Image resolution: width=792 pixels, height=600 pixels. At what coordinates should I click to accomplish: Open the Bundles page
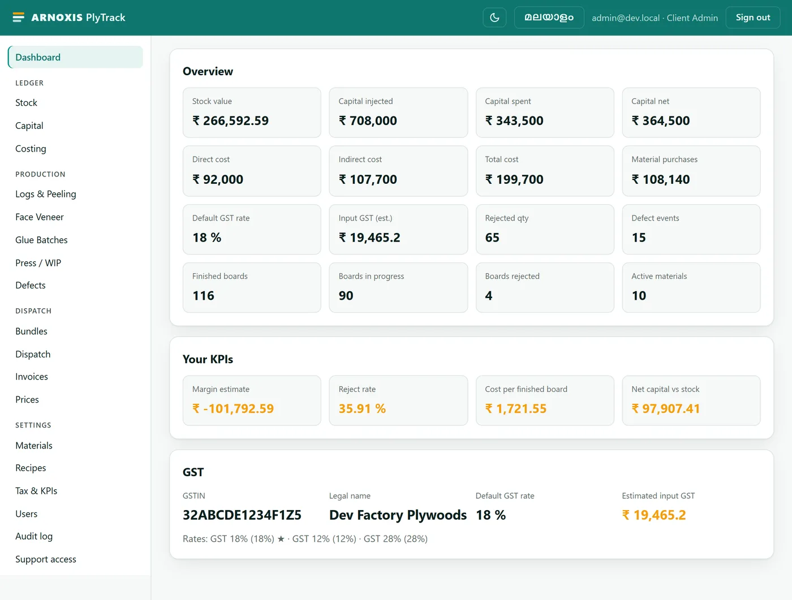click(x=75, y=331)
